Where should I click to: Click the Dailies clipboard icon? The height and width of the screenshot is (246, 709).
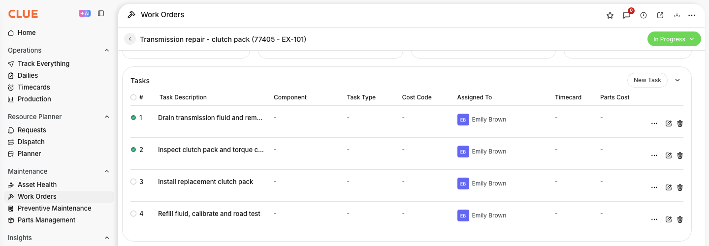[11, 76]
